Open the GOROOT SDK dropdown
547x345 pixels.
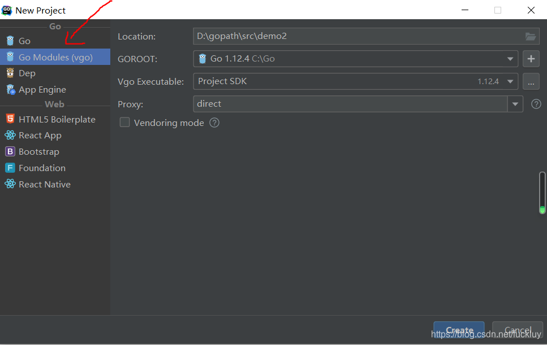pyautogui.click(x=510, y=59)
